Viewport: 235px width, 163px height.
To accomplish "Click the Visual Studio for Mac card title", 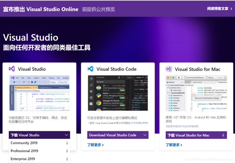I will pos(197,69).
